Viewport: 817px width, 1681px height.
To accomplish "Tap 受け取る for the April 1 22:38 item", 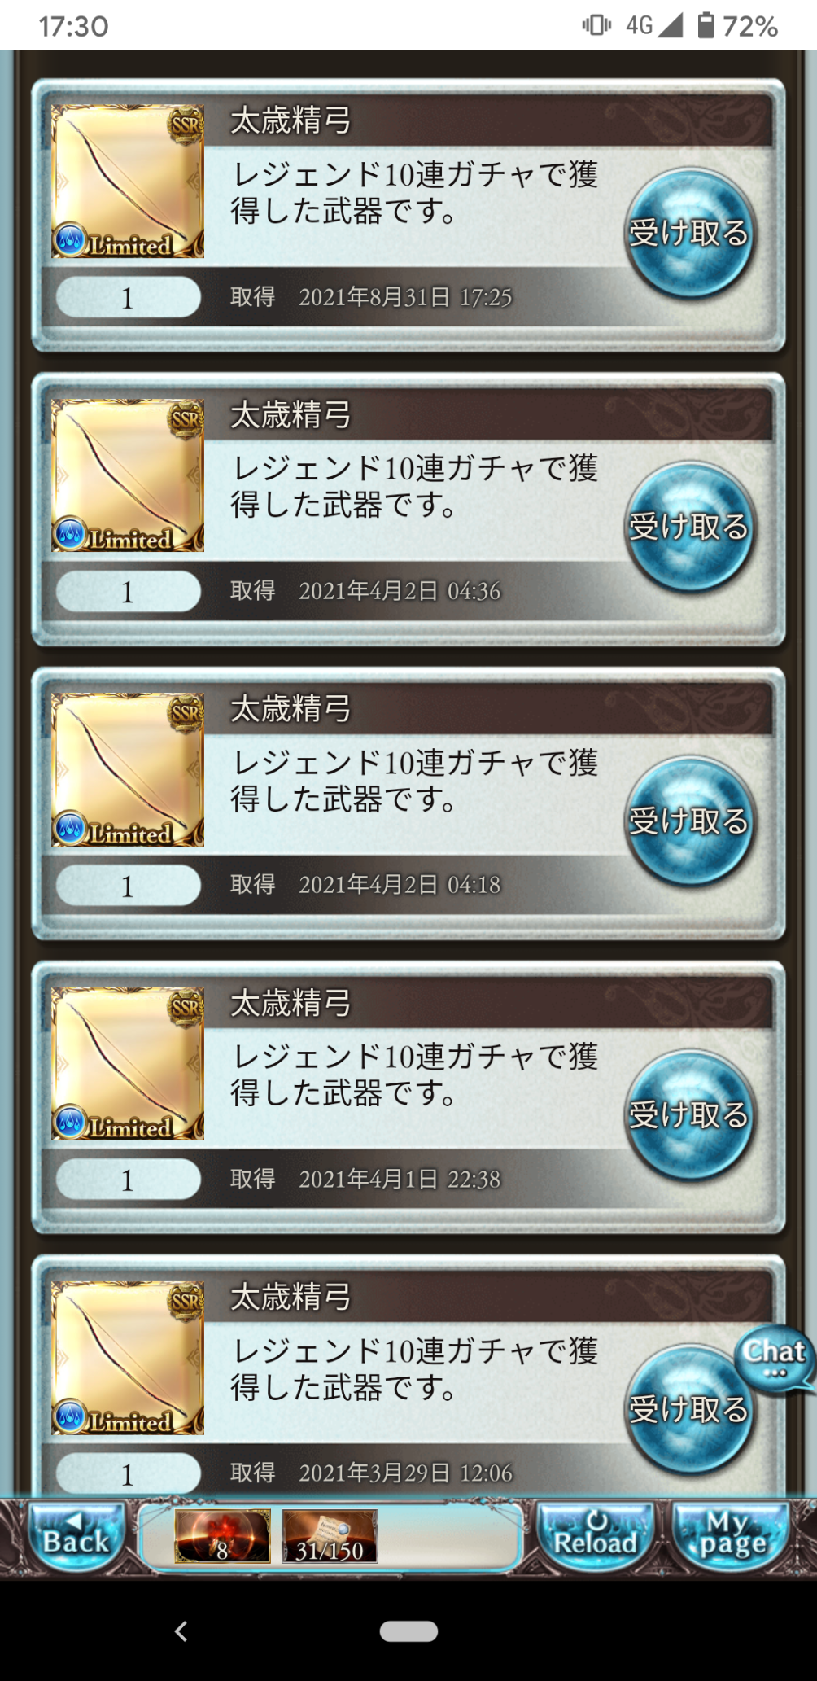I will pos(689,1115).
